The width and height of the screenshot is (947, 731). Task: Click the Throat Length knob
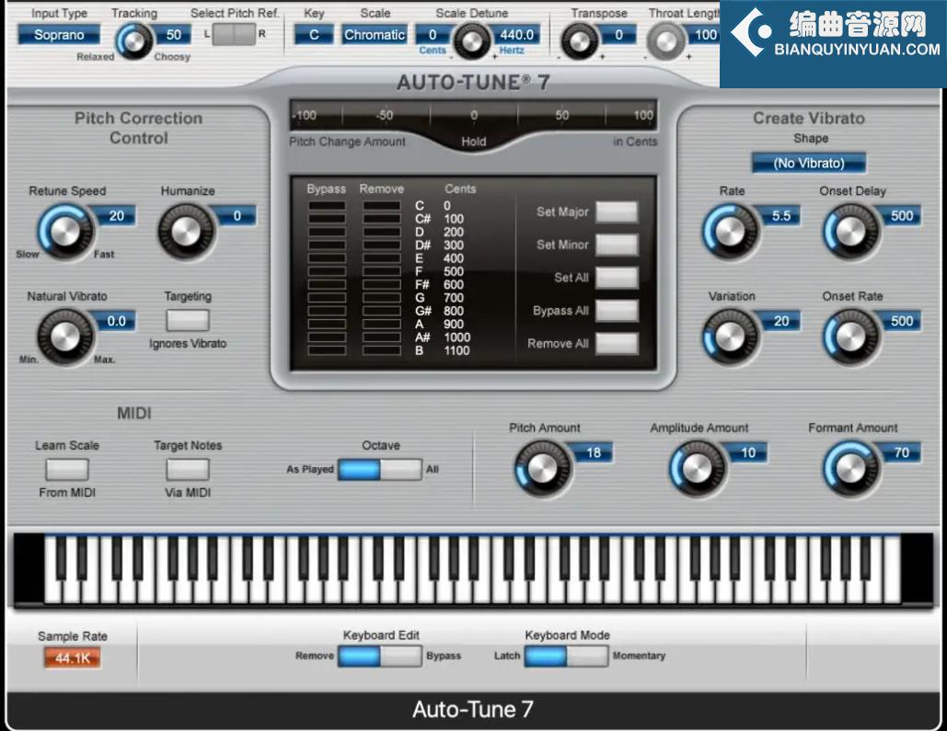[666, 41]
